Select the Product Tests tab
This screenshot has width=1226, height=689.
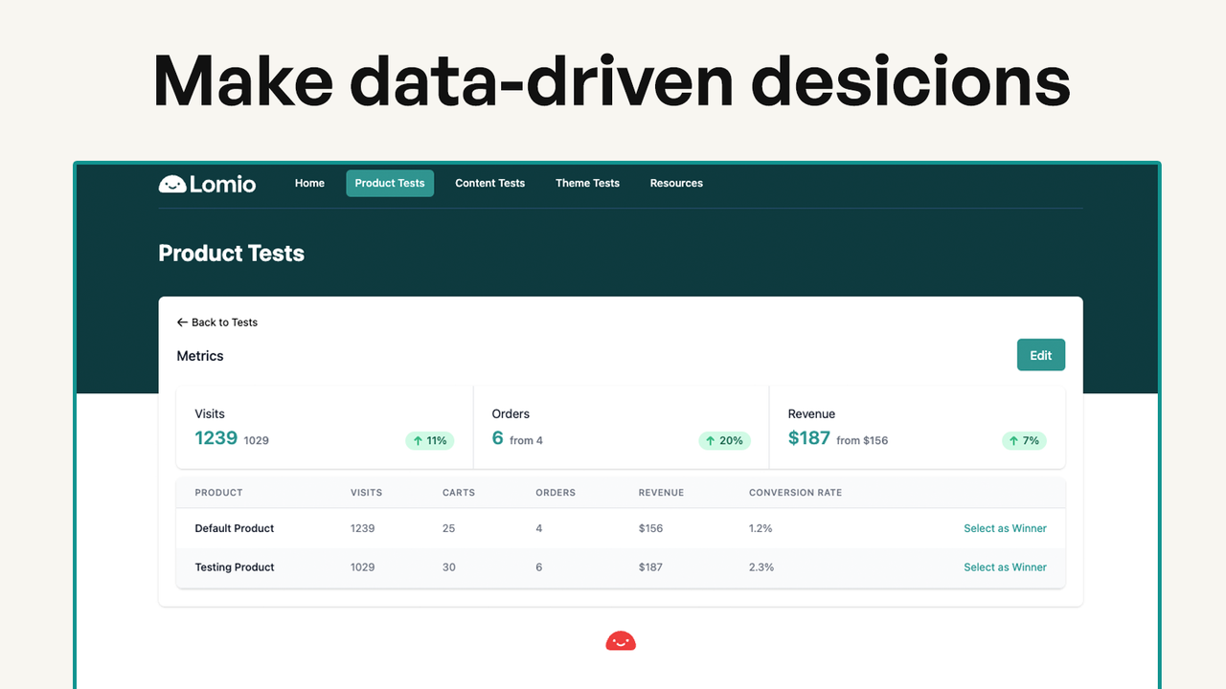tap(390, 183)
